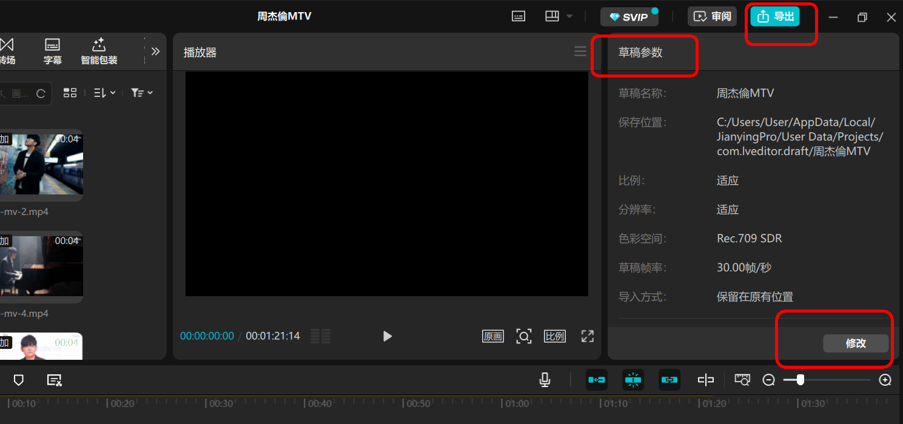Switch to the 智能包装 tab

tap(99, 52)
